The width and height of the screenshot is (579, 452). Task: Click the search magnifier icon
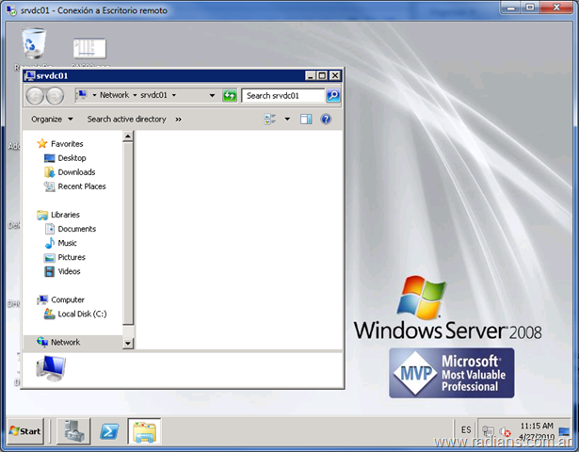coord(332,95)
